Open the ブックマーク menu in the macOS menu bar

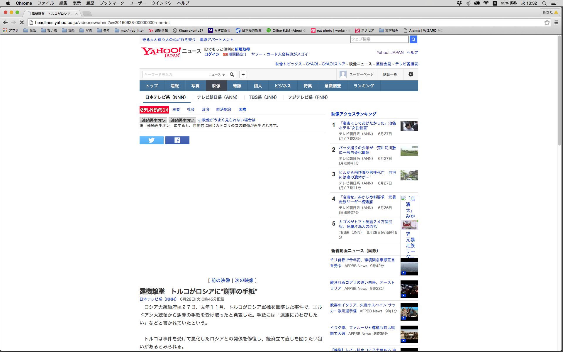(112, 3)
